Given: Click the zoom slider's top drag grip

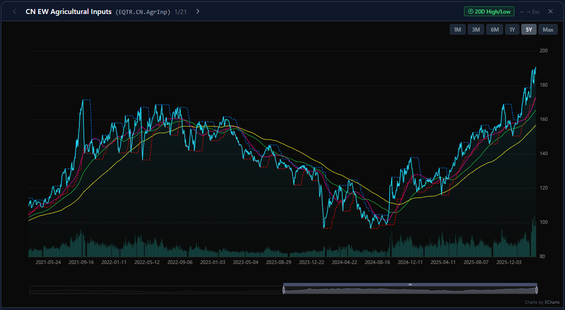Looking at the screenshot, I should (410, 284).
